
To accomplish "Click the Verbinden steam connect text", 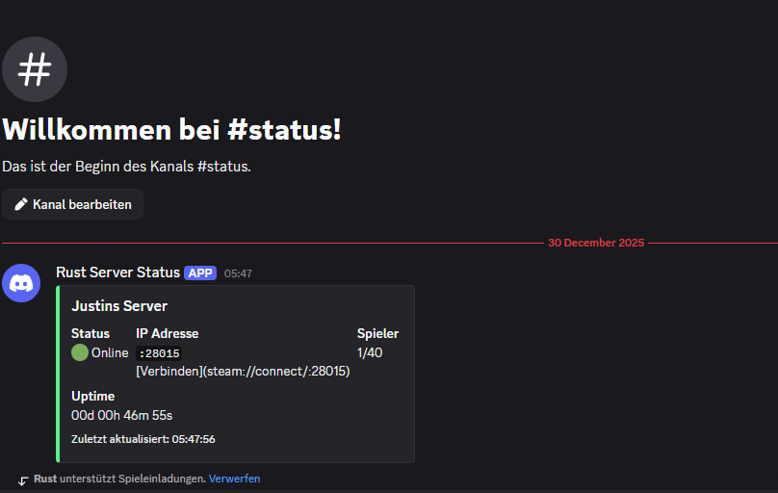I will (243, 371).
